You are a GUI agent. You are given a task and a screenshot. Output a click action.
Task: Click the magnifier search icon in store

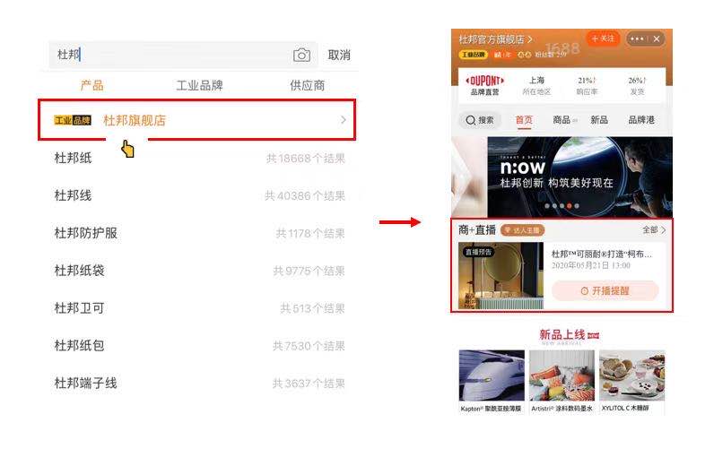point(470,120)
